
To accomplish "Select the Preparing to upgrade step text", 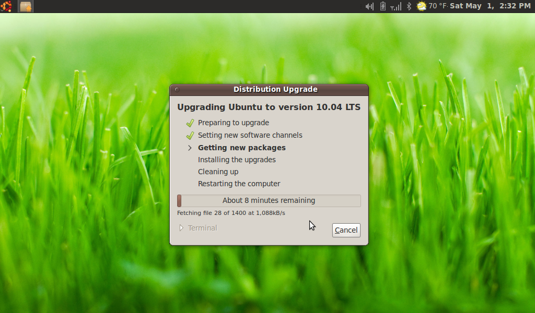I will click(234, 123).
